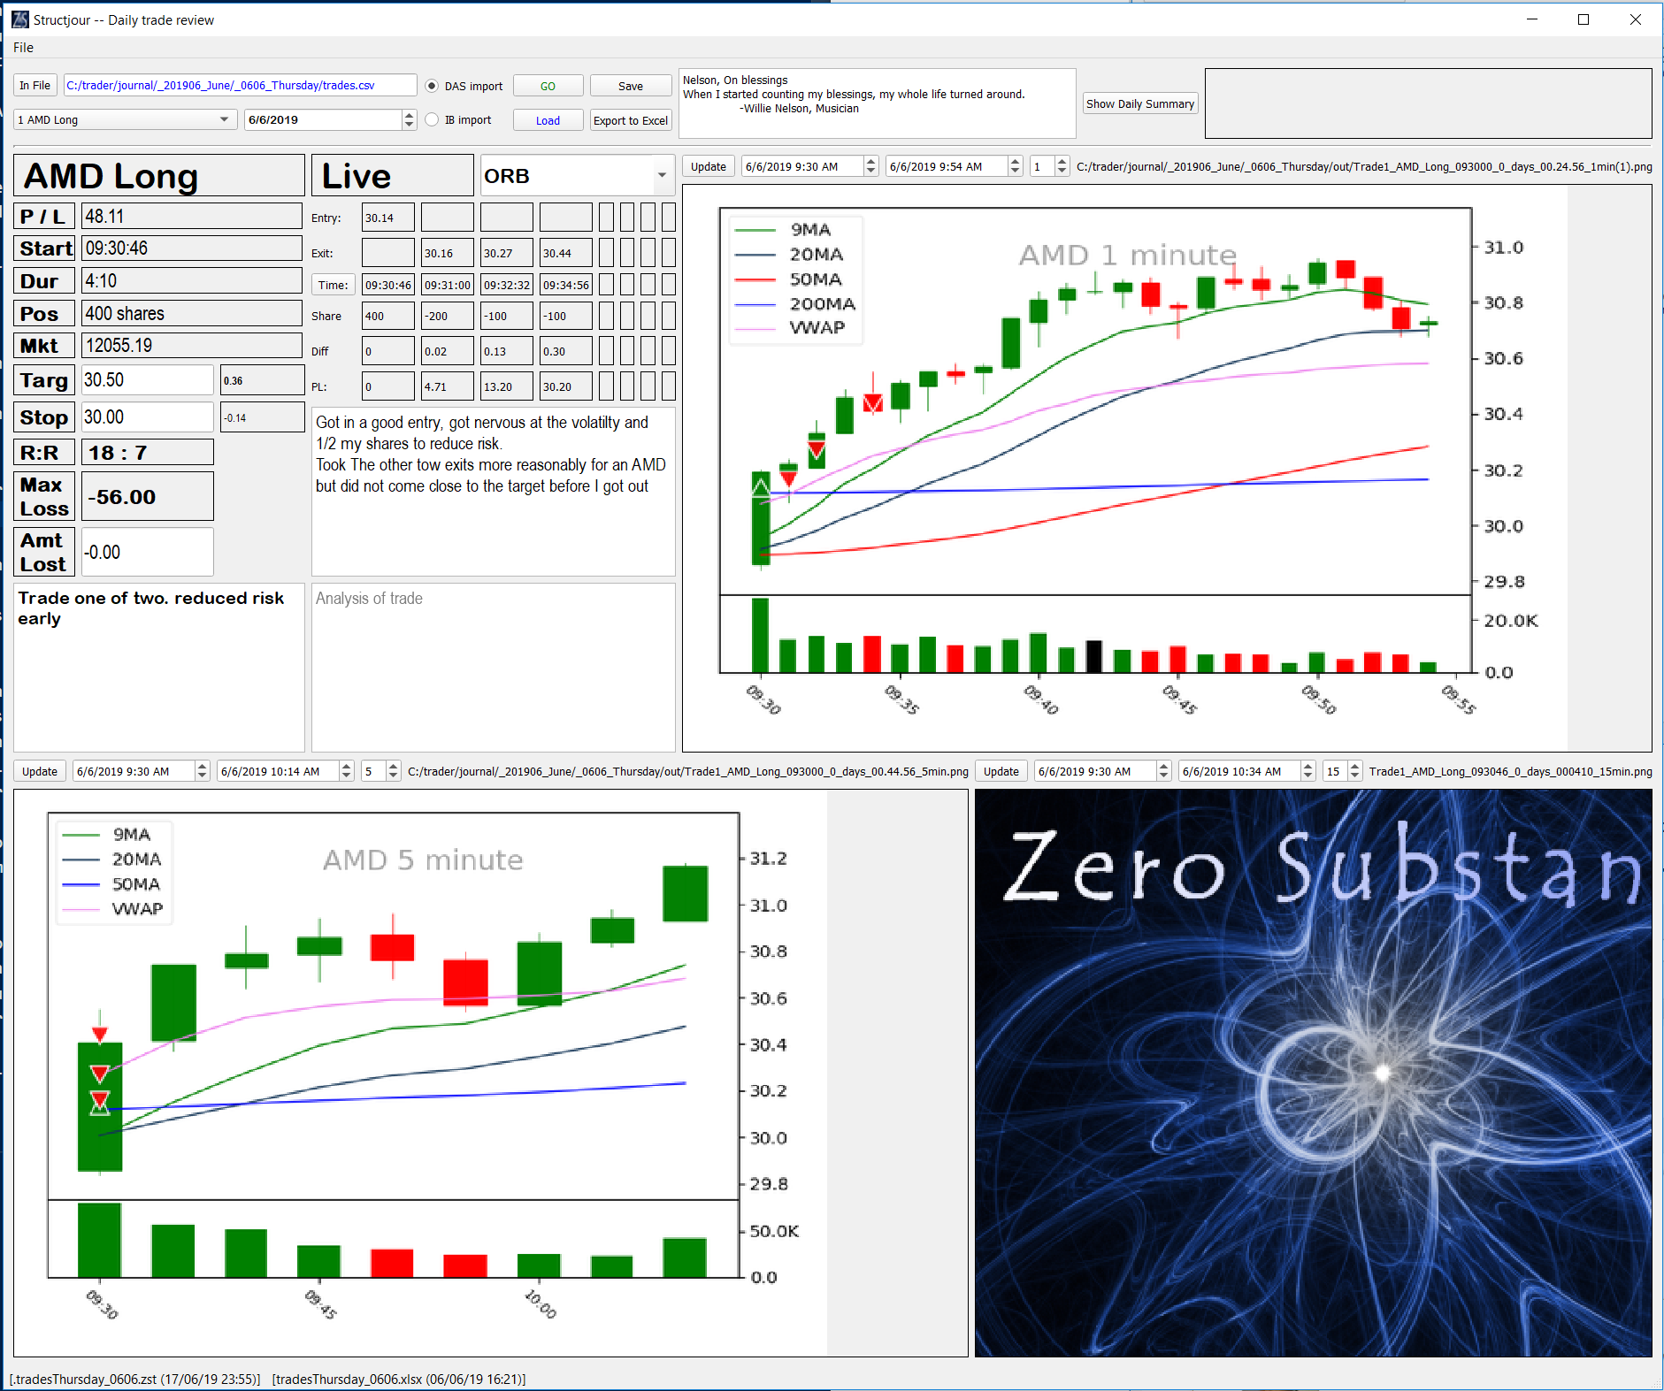Screen dimensions: 1664x1391
Task: Click Update for the 15 minute chart
Action: pyautogui.click(x=1001, y=771)
